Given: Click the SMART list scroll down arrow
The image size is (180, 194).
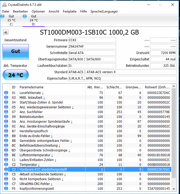Looking at the screenshot, I should pos(174,189).
